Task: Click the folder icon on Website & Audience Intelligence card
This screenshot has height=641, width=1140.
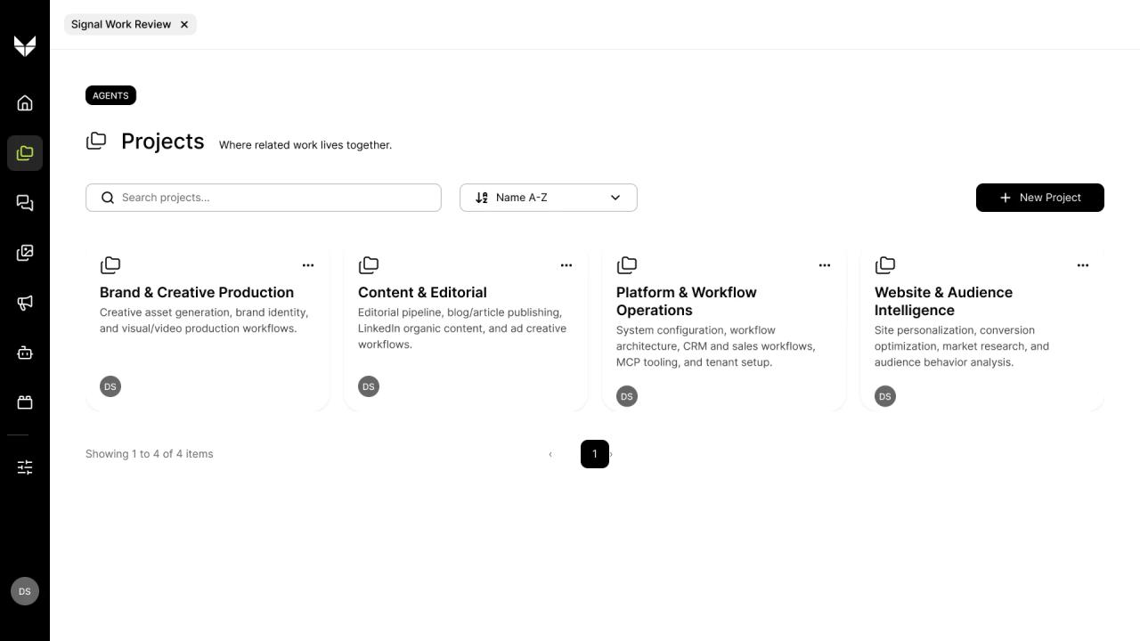Action: tap(885, 265)
